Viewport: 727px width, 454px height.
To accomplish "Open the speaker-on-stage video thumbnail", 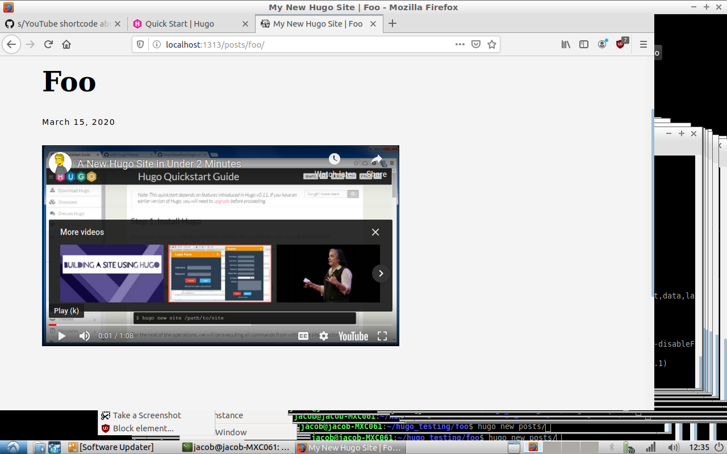I will 328,274.
